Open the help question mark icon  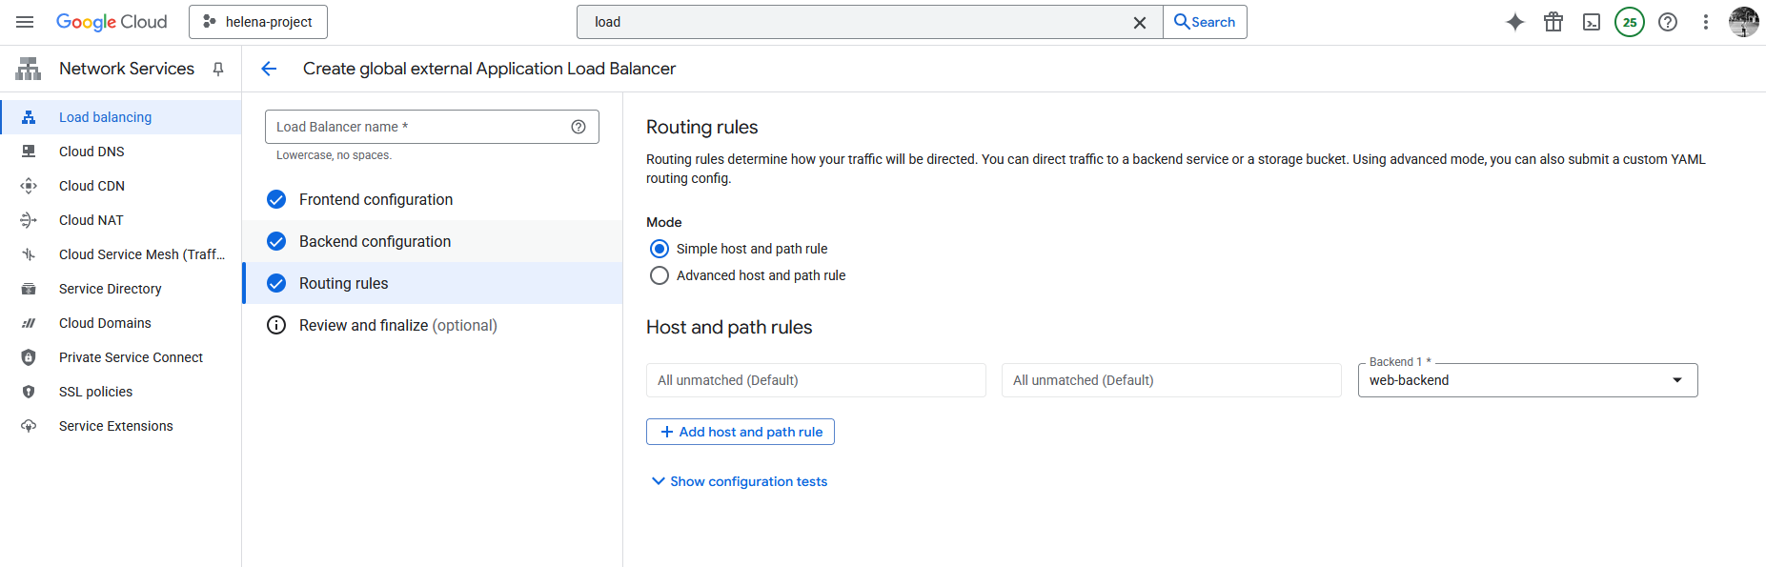1668,22
